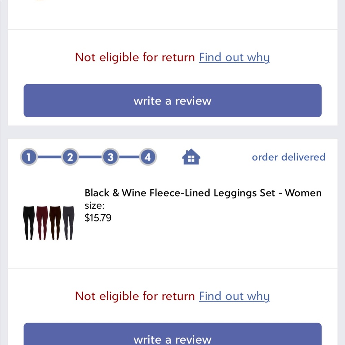Select step 1 on the order tracker
The image size is (345, 345).
[x=29, y=157]
